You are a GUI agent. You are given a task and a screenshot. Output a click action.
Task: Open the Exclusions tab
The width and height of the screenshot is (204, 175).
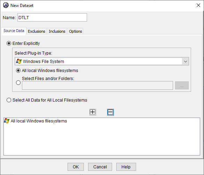37,31
